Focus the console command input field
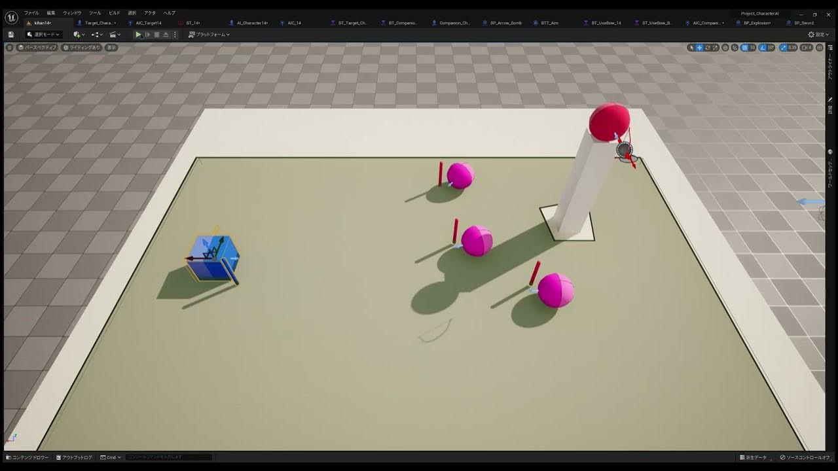 point(169,457)
